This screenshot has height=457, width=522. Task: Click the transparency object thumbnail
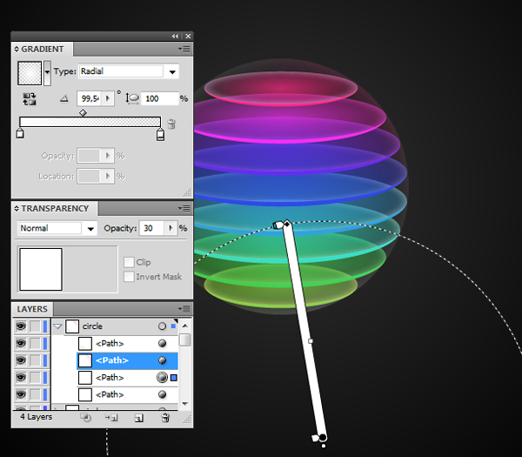click(x=41, y=269)
